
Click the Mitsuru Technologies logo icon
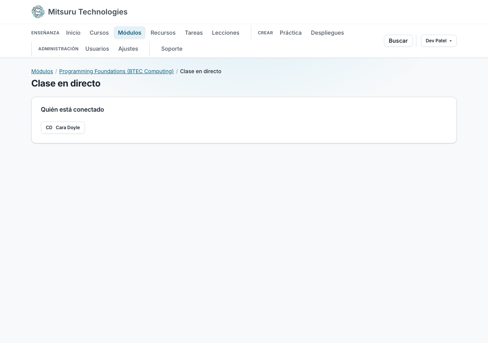pyautogui.click(x=38, y=12)
